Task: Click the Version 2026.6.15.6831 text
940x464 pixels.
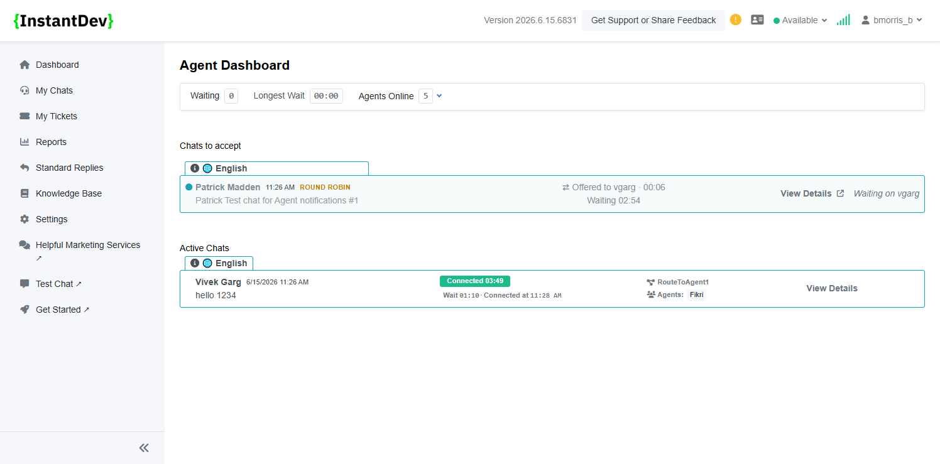Action: (x=530, y=20)
